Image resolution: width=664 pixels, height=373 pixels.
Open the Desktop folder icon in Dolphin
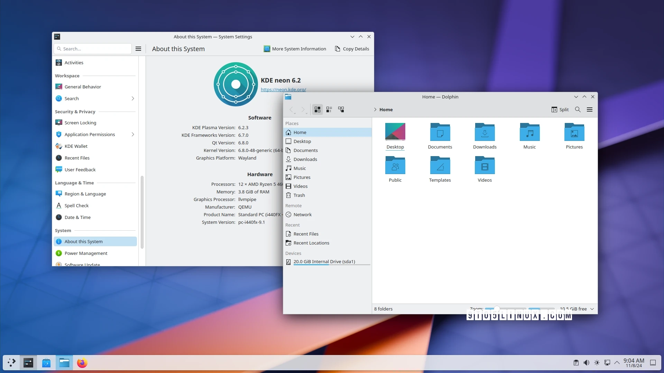coord(395,132)
